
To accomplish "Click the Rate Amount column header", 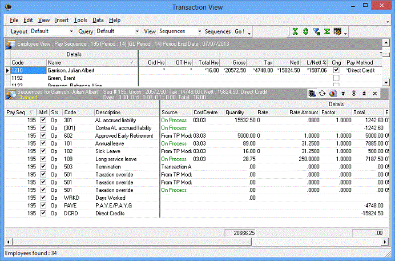I will [304, 113].
